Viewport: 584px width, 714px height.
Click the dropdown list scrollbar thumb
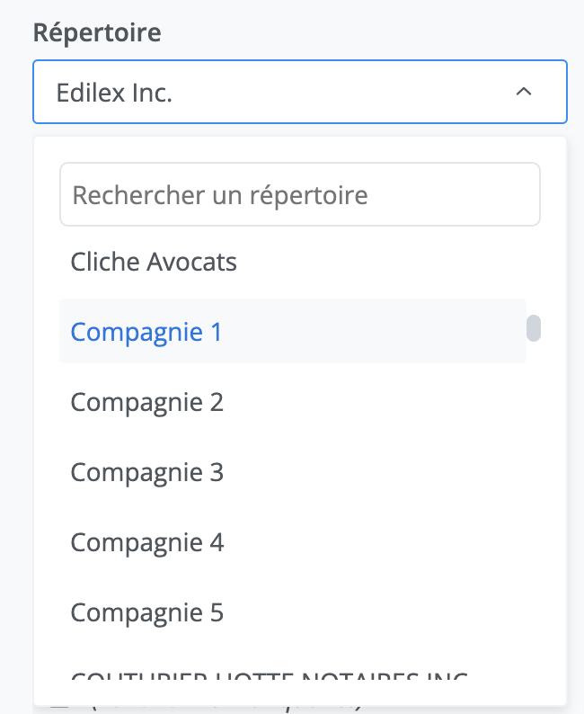pos(534,328)
